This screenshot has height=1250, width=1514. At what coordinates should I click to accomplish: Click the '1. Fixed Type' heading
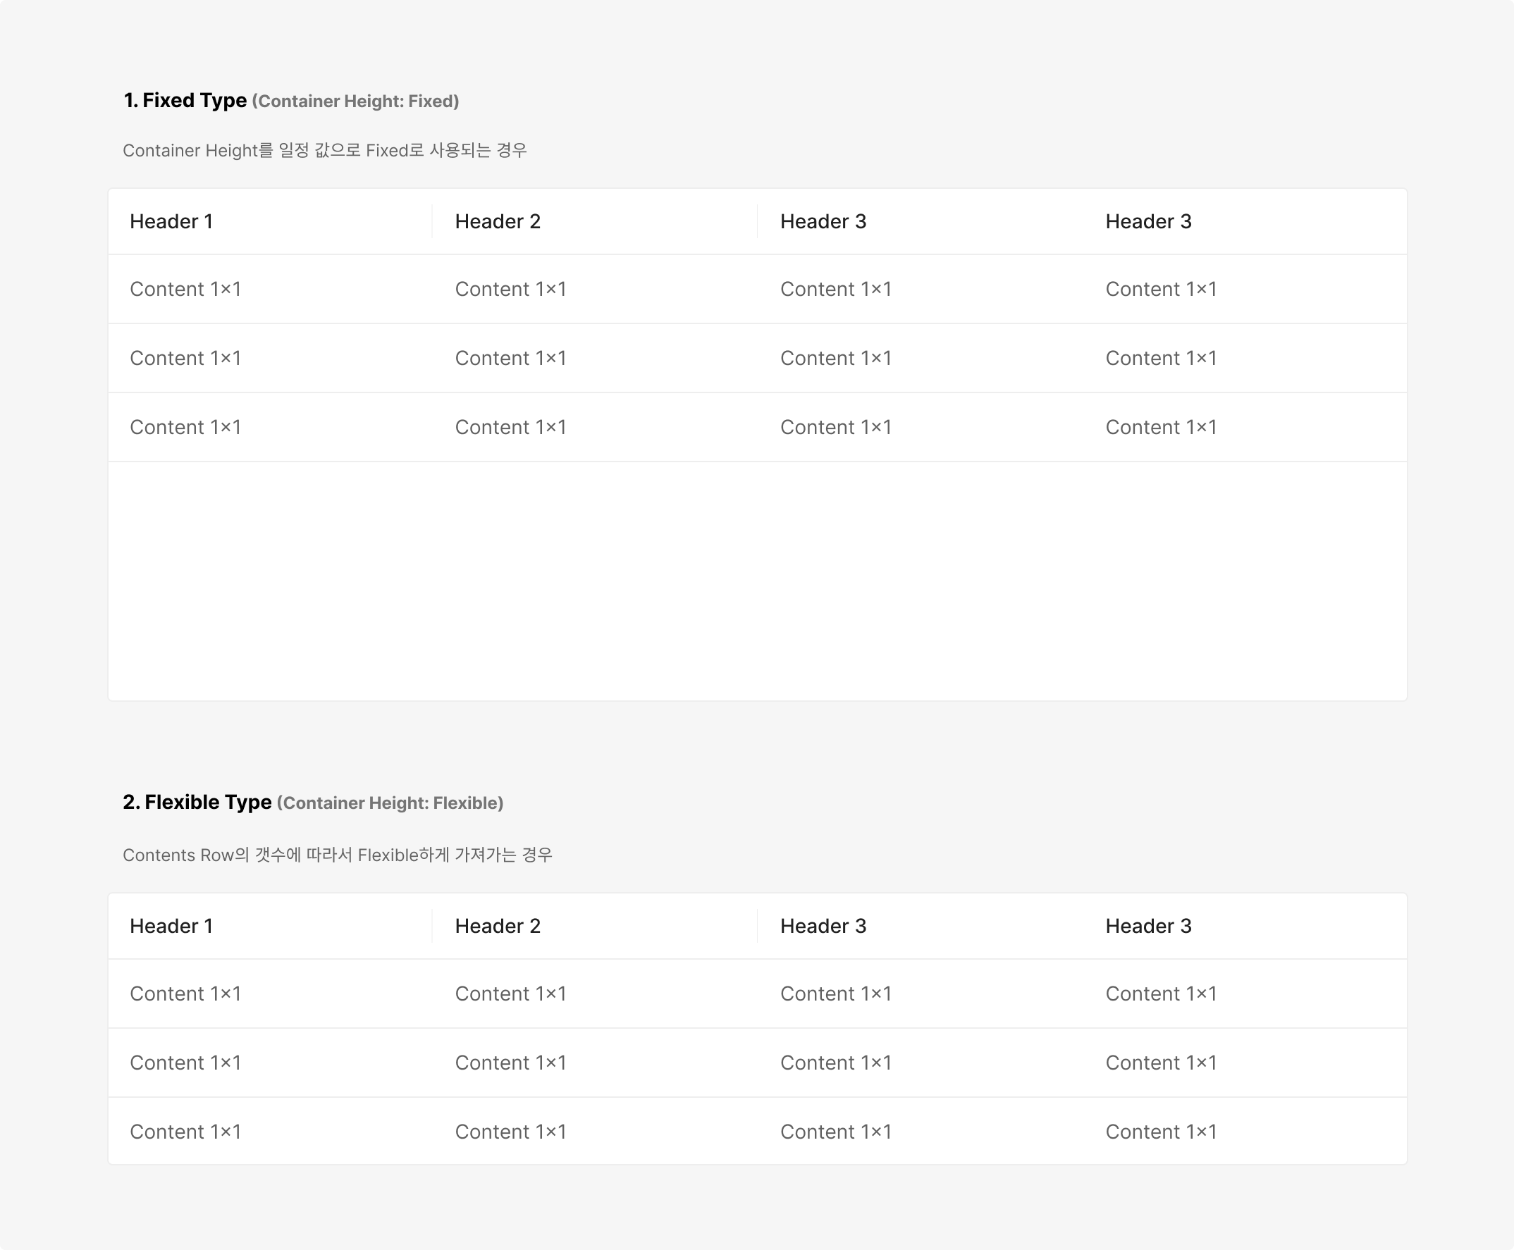point(186,100)
